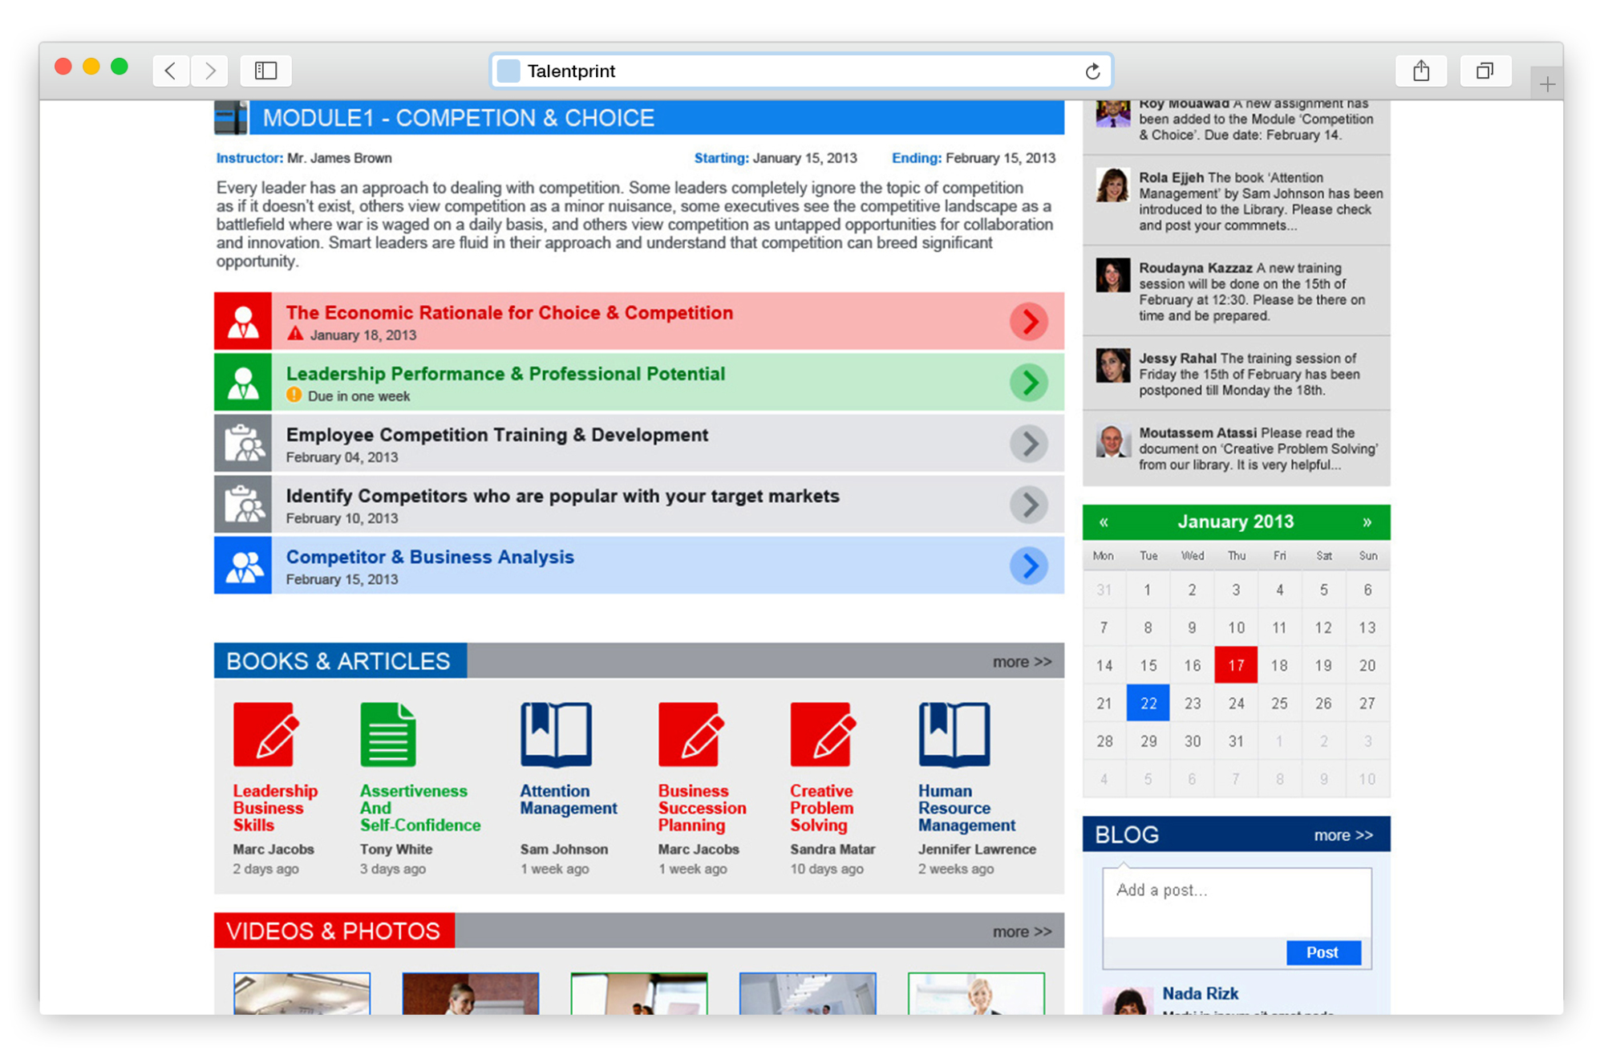The image size is (1604, 1063).
Task: Click the red Economic Rationale person icon
Action: click(x=243, y=321)
